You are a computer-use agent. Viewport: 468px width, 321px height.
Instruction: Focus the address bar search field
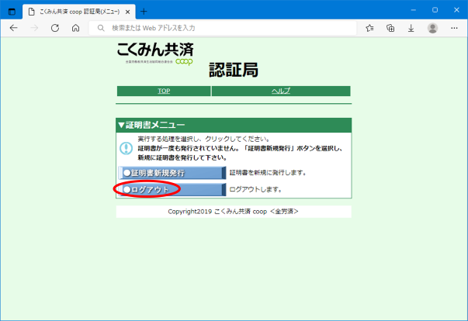223,28
